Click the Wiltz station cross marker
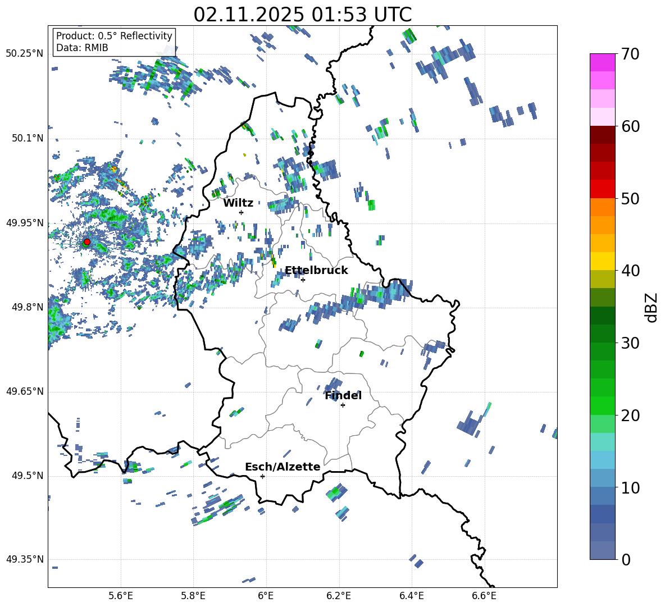This screenshot has height=607, width=665. click(x=242, y=212)
